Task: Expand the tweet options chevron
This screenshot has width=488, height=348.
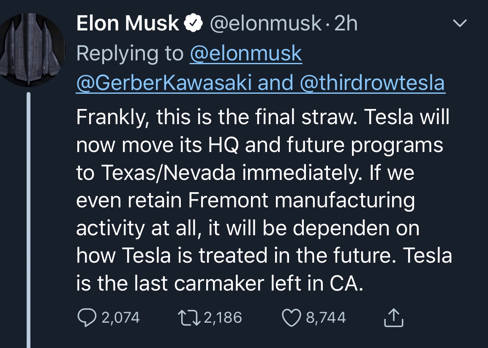Action: point(460,23)
